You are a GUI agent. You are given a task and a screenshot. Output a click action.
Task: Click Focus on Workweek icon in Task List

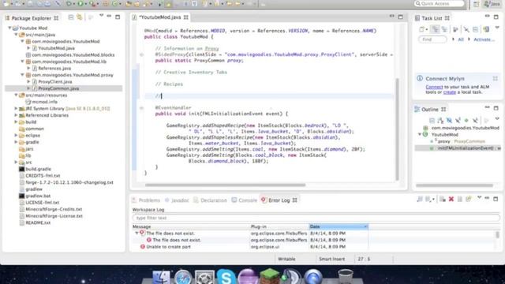pyautogui.click(x=455, y=30)
